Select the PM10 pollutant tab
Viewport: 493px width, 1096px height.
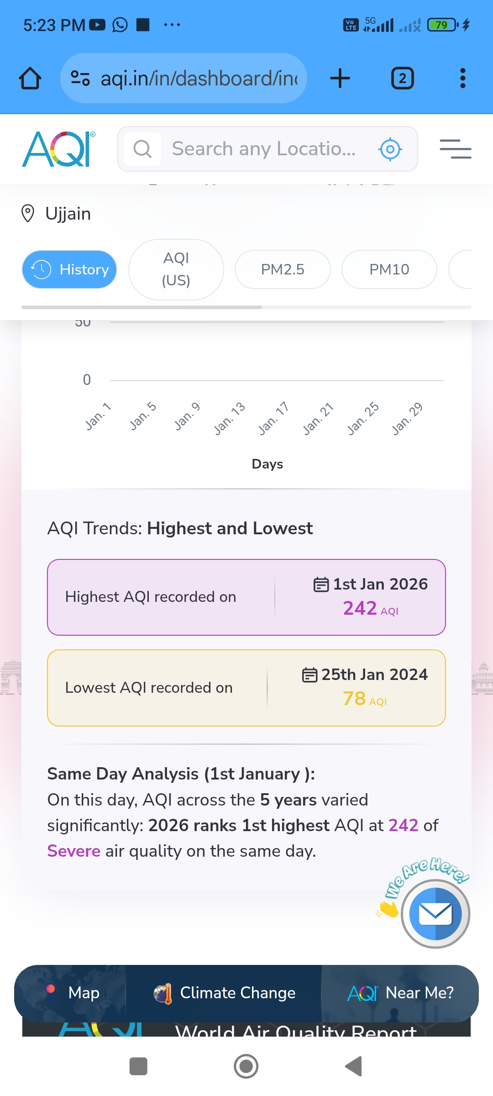389,269
